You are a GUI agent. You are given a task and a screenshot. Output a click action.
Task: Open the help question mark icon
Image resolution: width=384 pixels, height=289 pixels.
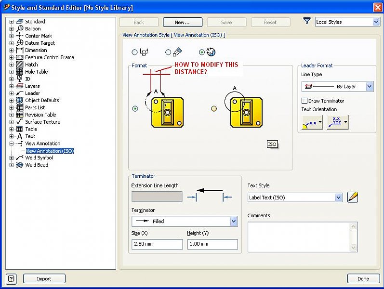(12, 278)
